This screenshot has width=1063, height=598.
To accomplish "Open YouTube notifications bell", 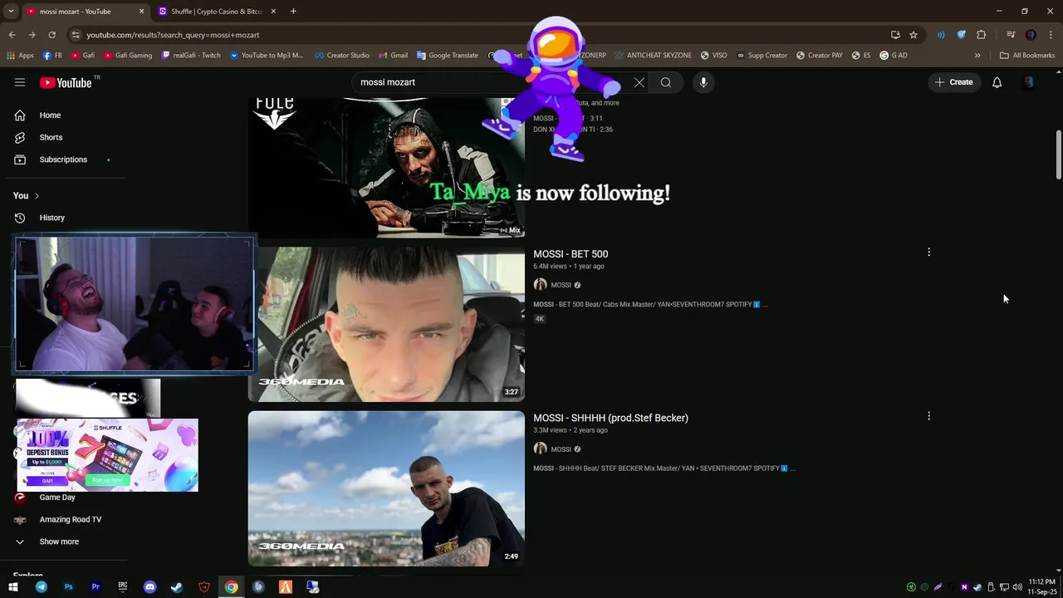I will [x=997, y=82].
